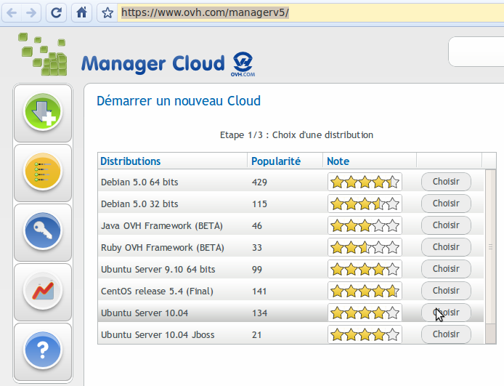Click the search field at top right
This screenshot has width=504, height=386.
coord(476,52)
